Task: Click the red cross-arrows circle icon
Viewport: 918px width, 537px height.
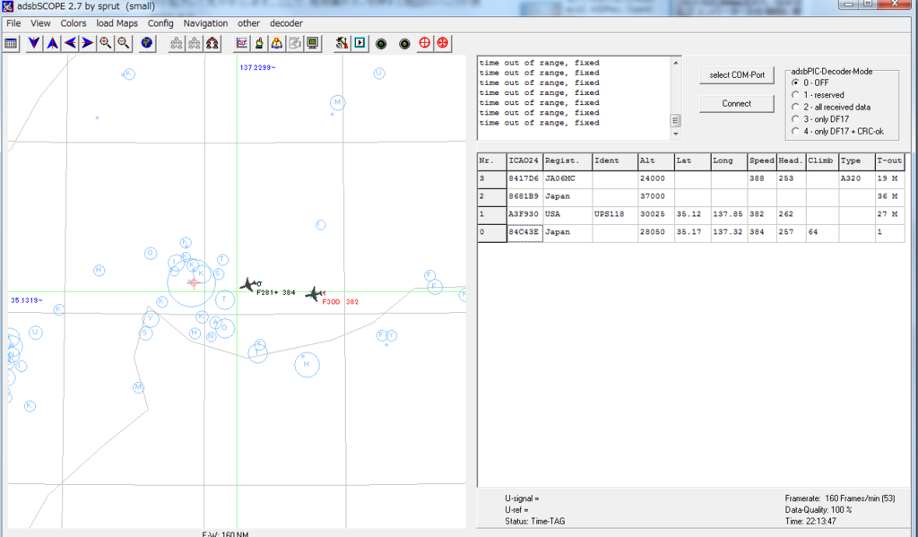Action: (x=443, y=43)
